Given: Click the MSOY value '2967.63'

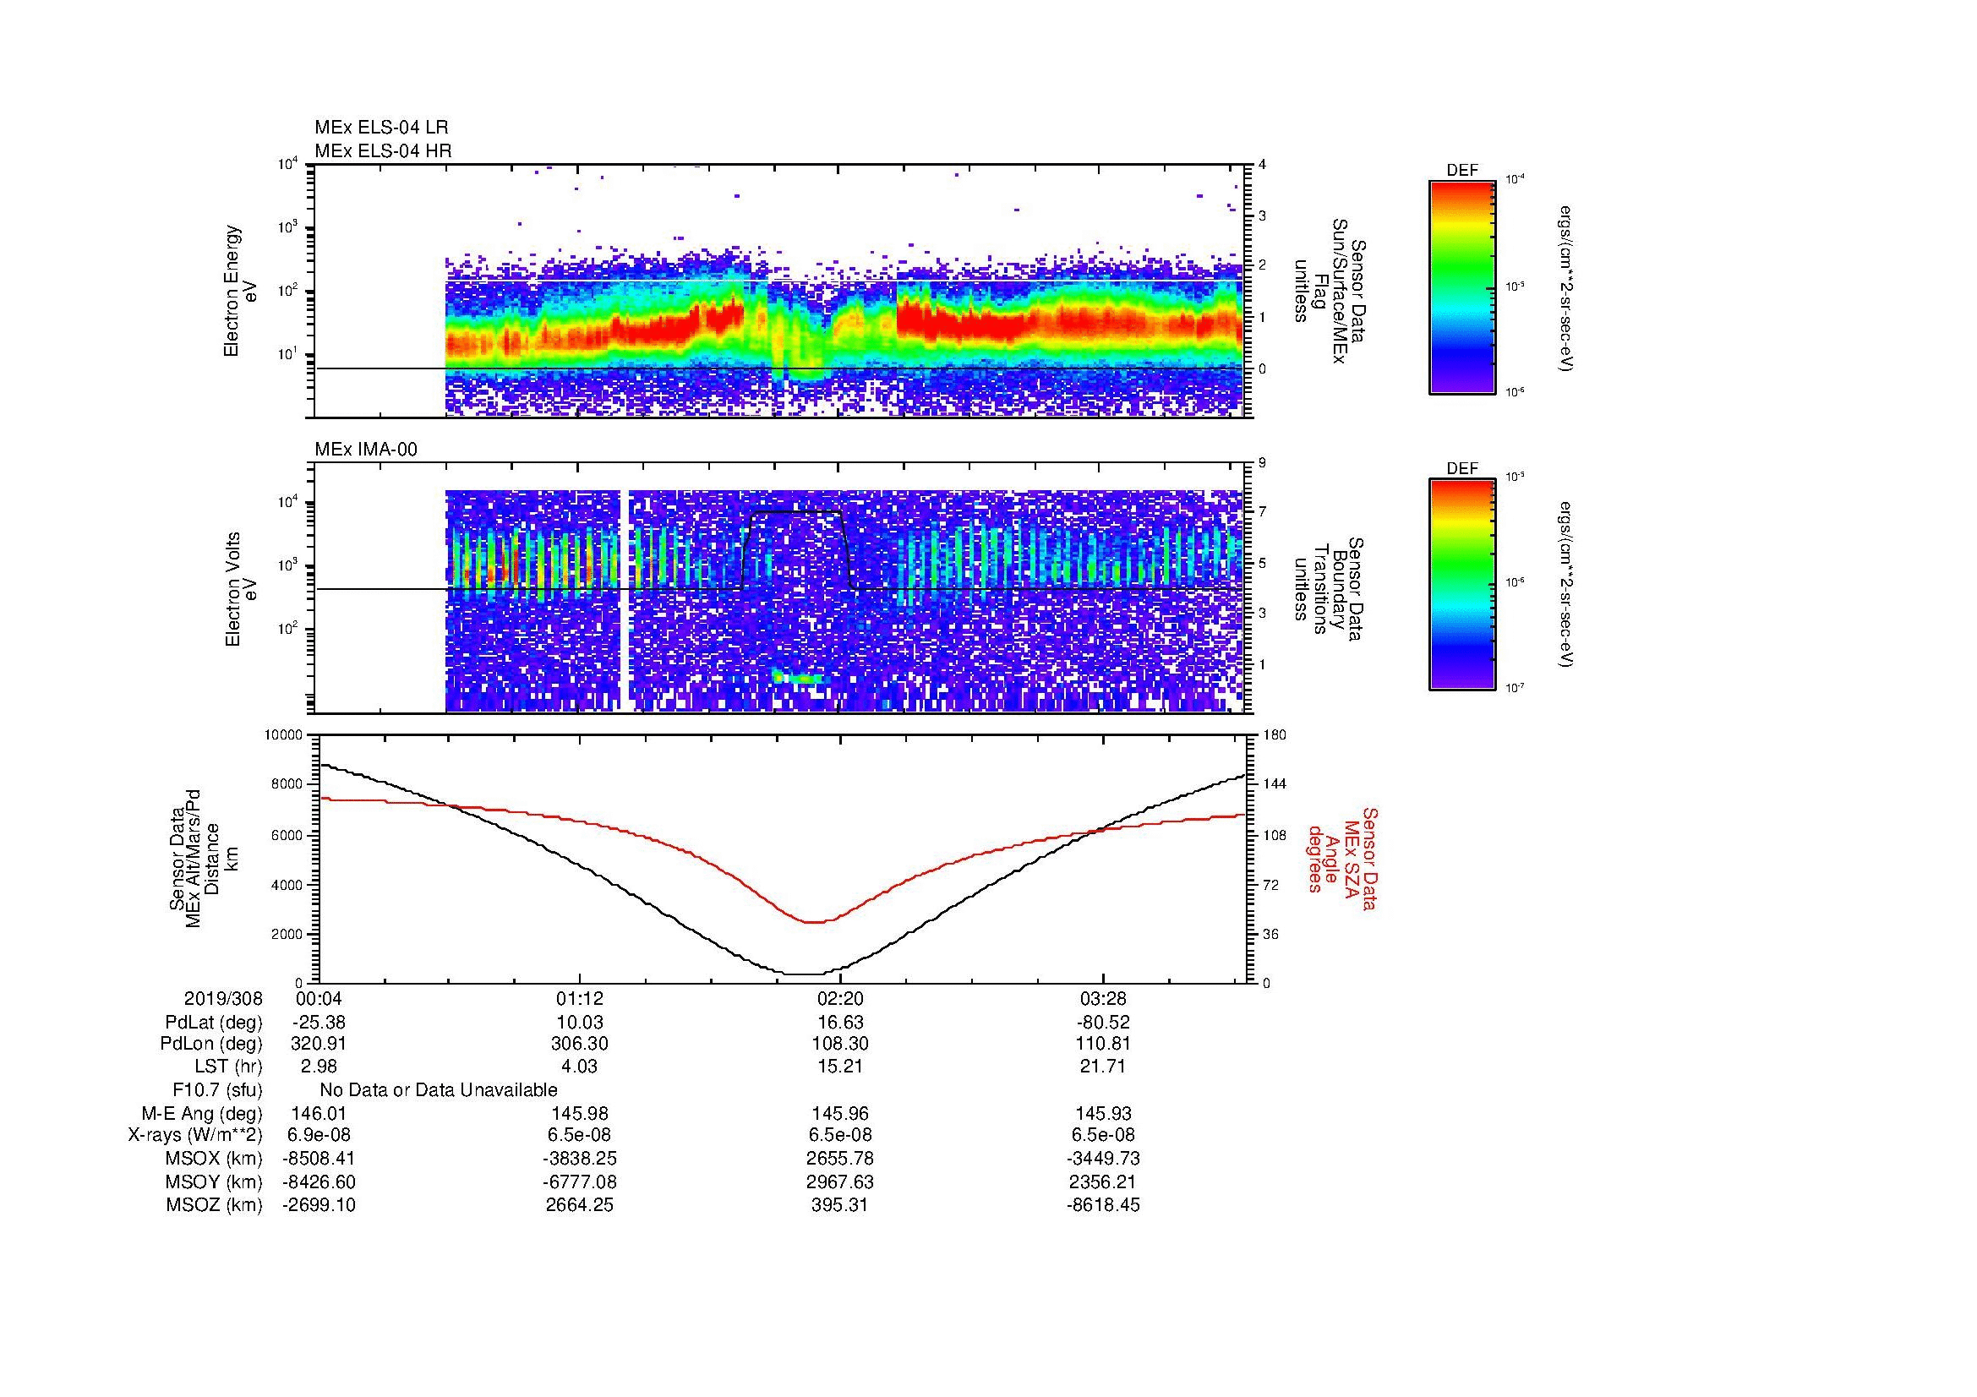Looking at the screenshot, I should coord(840,1181).
